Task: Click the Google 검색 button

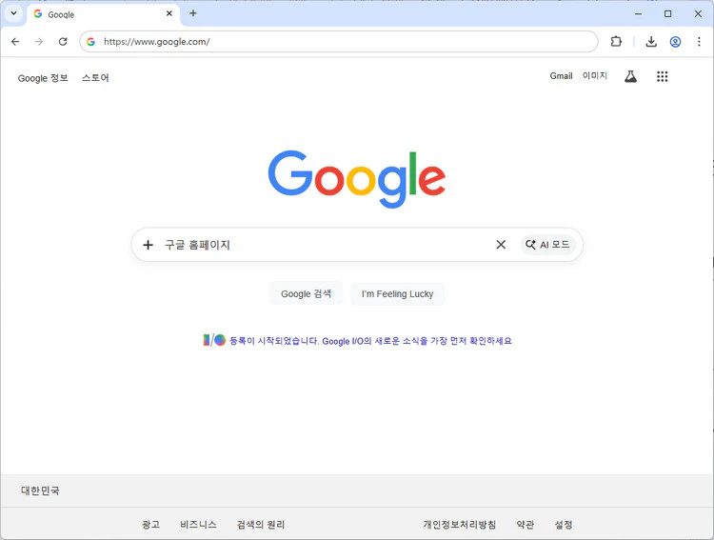Action: (x=306, y=294)
